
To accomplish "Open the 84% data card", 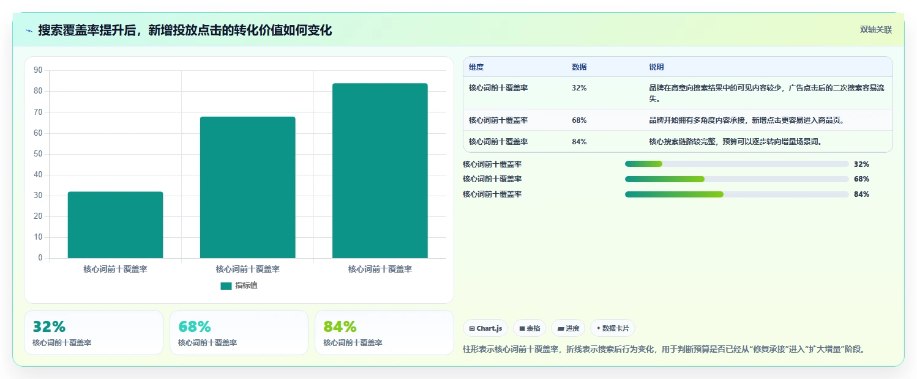I will [x=384, y=333].
